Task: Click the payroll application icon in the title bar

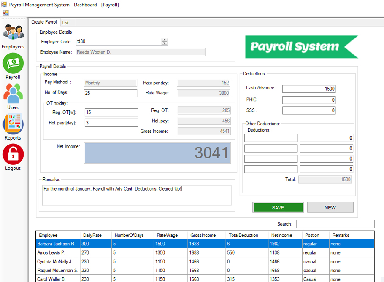Action: (x=5, y=5)
